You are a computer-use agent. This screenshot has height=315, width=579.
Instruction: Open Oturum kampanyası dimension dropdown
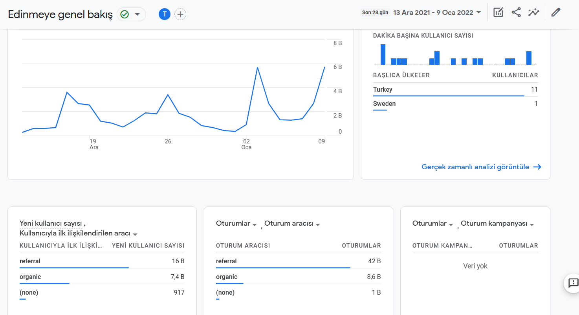coord(532,224)
